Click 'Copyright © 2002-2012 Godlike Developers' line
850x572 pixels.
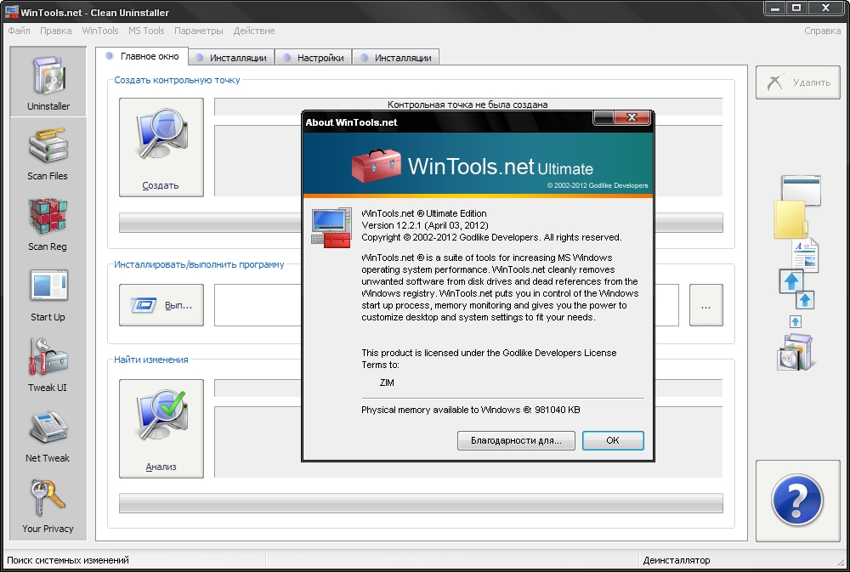pos(491,237)
